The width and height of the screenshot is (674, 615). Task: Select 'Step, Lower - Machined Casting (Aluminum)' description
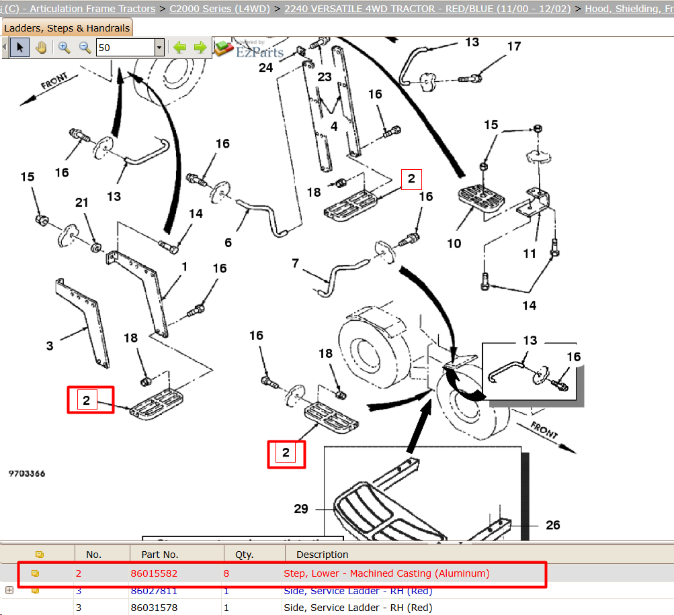click(386, 573)
